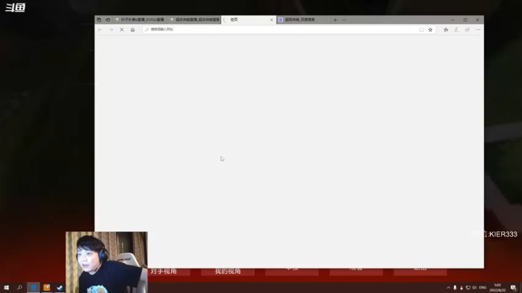Click the browser Forward arrow

pos(111,29)
